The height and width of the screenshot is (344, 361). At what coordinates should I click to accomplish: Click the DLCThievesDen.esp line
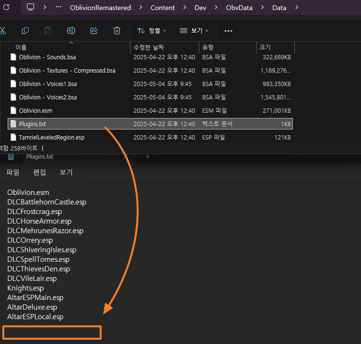(x=39, y=269)
